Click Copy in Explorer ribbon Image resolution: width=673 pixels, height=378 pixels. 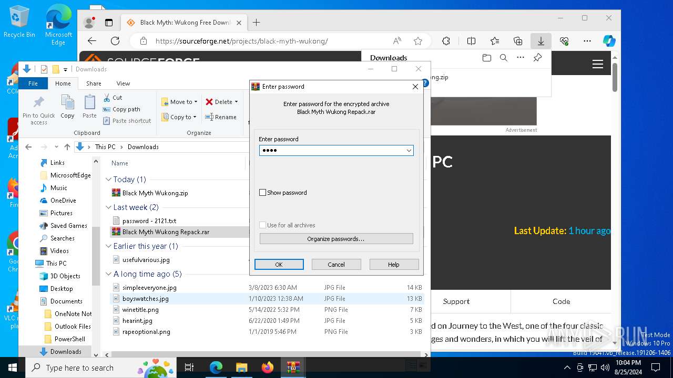tap(68, 107)
